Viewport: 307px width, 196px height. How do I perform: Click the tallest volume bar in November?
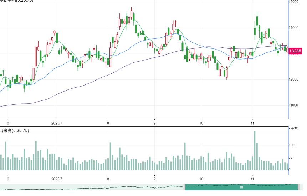pos(255,151)
